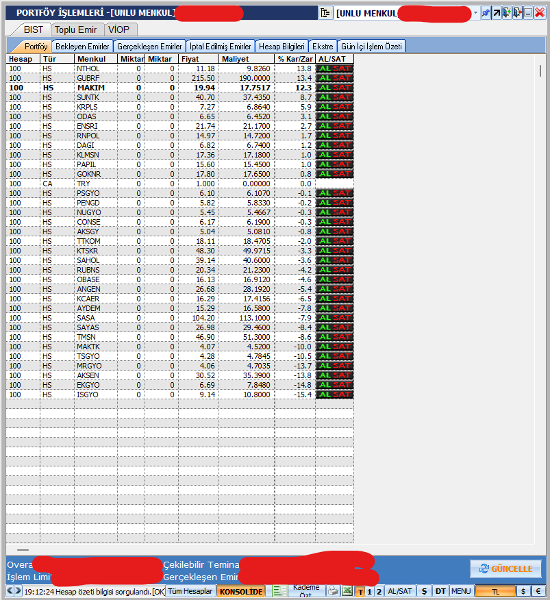Toggle the 1 button in status bar

pos(369,592)
